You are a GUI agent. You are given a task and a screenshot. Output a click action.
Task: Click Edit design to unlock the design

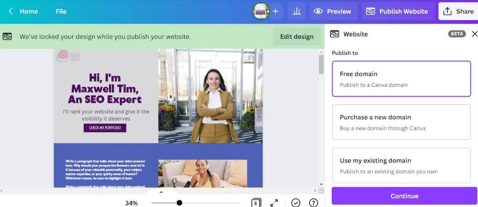click(296, 36)
